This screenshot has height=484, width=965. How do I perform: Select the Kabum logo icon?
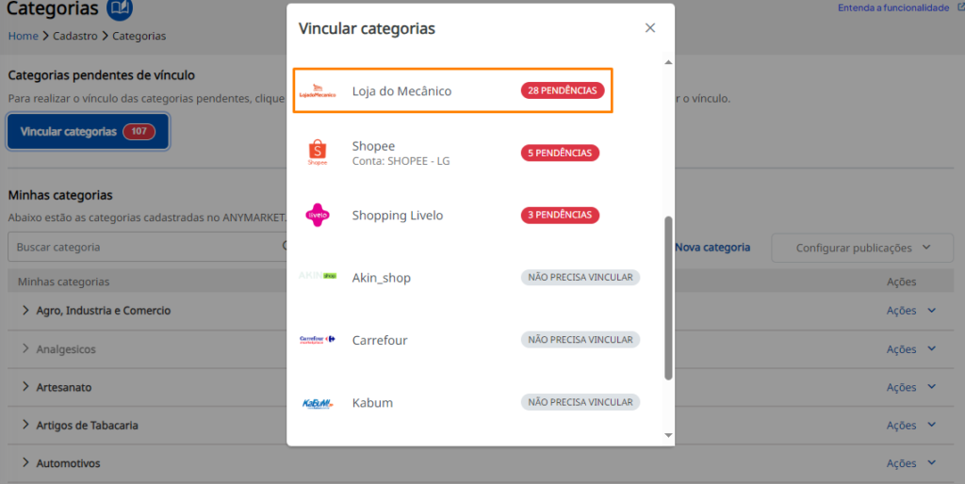click(318, 403)
